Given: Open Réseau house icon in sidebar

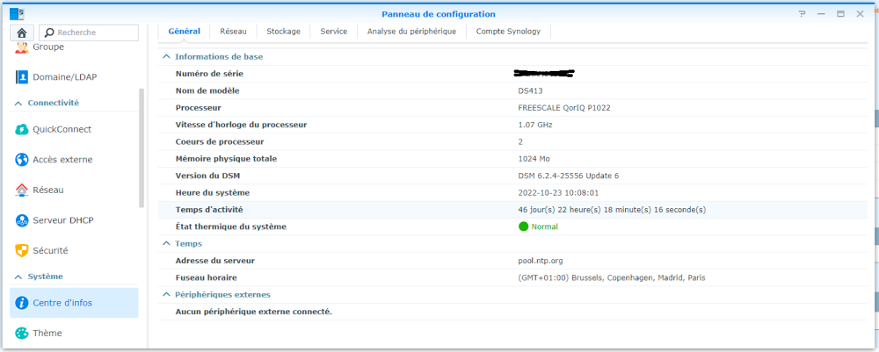Looking at the screenshot, I should pos(22,190).
